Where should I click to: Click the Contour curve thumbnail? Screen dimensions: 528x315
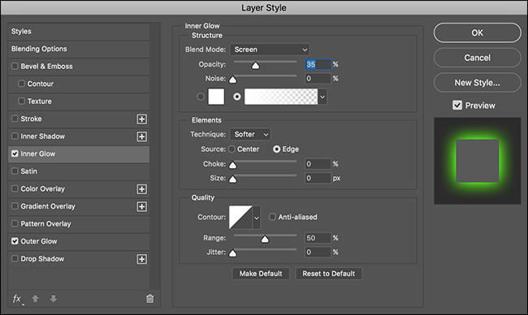240,218
